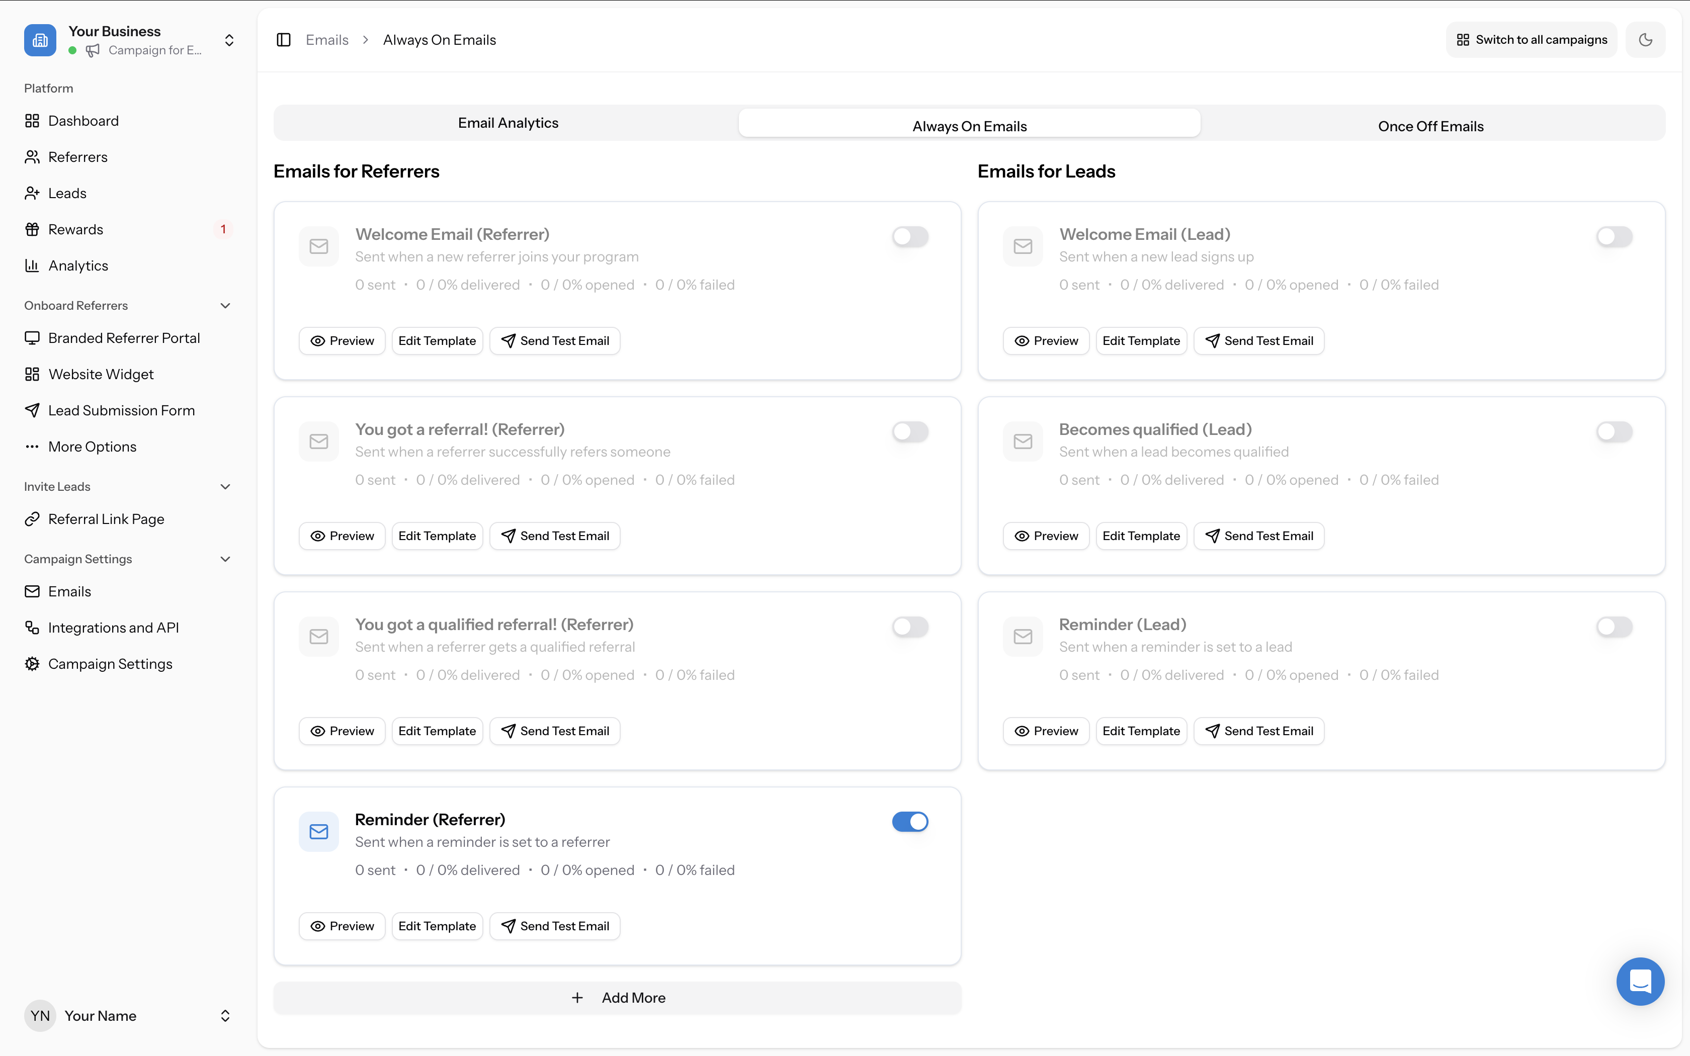Click Switch to all campaigns
1690x1056 pixels.
(1531, 40)
